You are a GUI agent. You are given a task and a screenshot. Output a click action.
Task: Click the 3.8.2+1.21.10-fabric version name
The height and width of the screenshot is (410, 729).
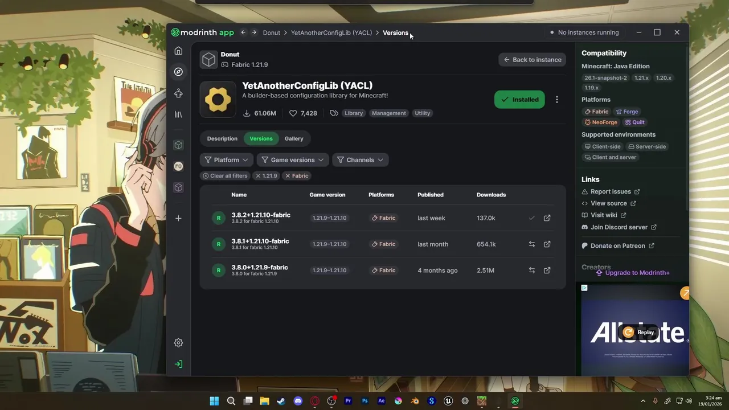coord(261,215)
